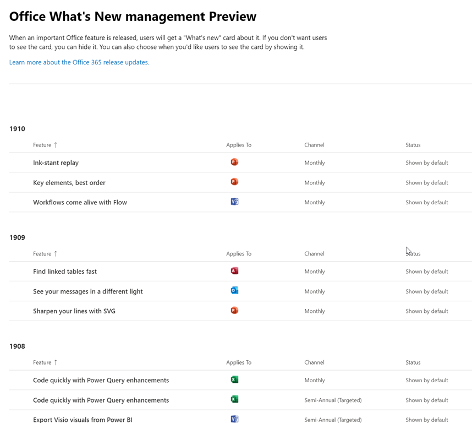Image resolution: width=472 pixels, height=423 pixels.
Task: Open the Status column header in the 1909 table
Action: click(x=413, y=253)
